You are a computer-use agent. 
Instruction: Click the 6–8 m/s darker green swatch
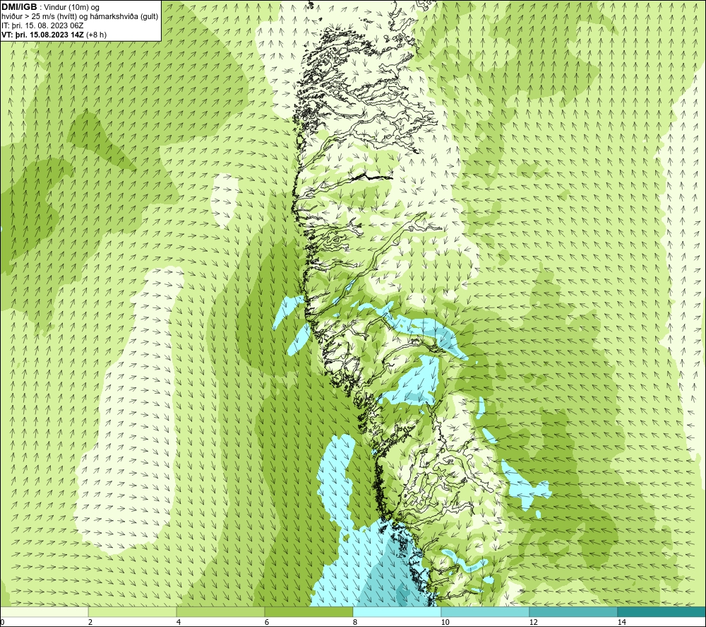pos(309,611)
